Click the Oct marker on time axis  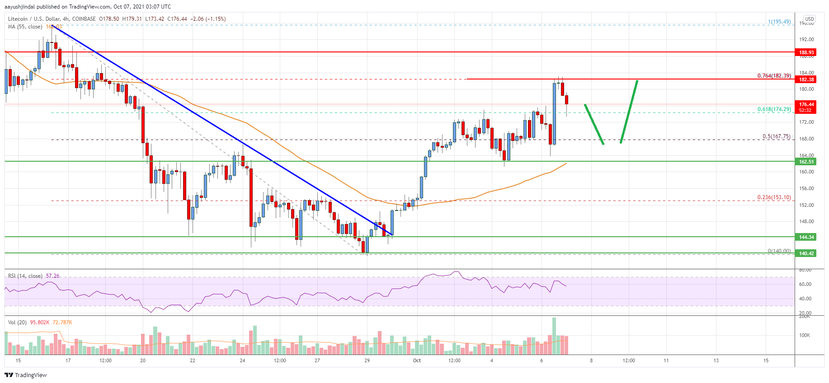(x=417, y=360)
